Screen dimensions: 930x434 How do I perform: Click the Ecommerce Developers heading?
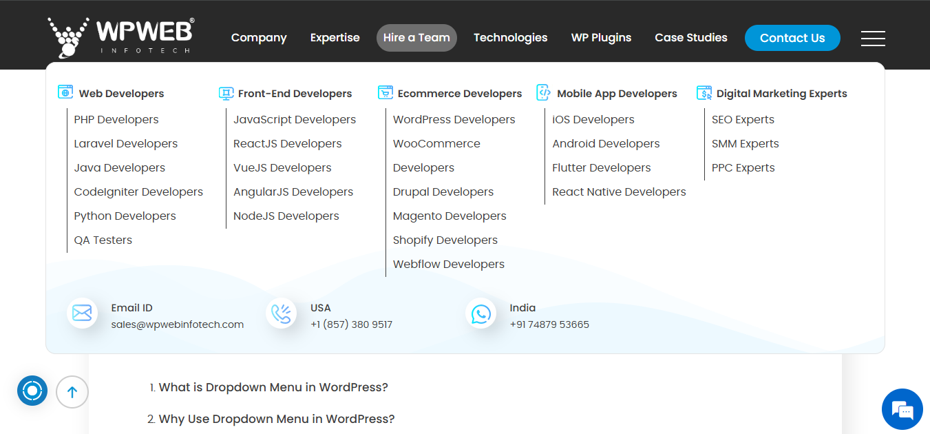(460, 94)
